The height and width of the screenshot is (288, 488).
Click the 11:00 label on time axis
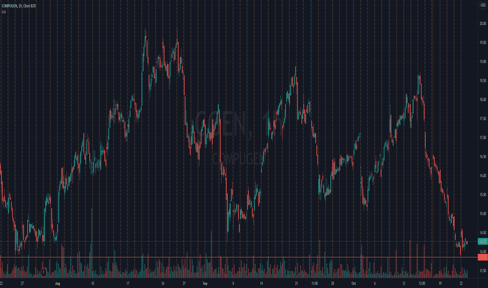[x=315, y=284]
